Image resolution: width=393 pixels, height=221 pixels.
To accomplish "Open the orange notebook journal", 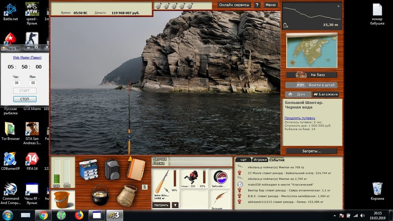I will tap(136, 169).
